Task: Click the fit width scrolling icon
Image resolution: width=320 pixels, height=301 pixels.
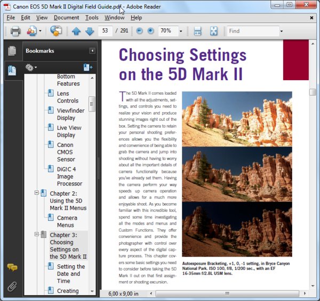Action: point(197,31)
